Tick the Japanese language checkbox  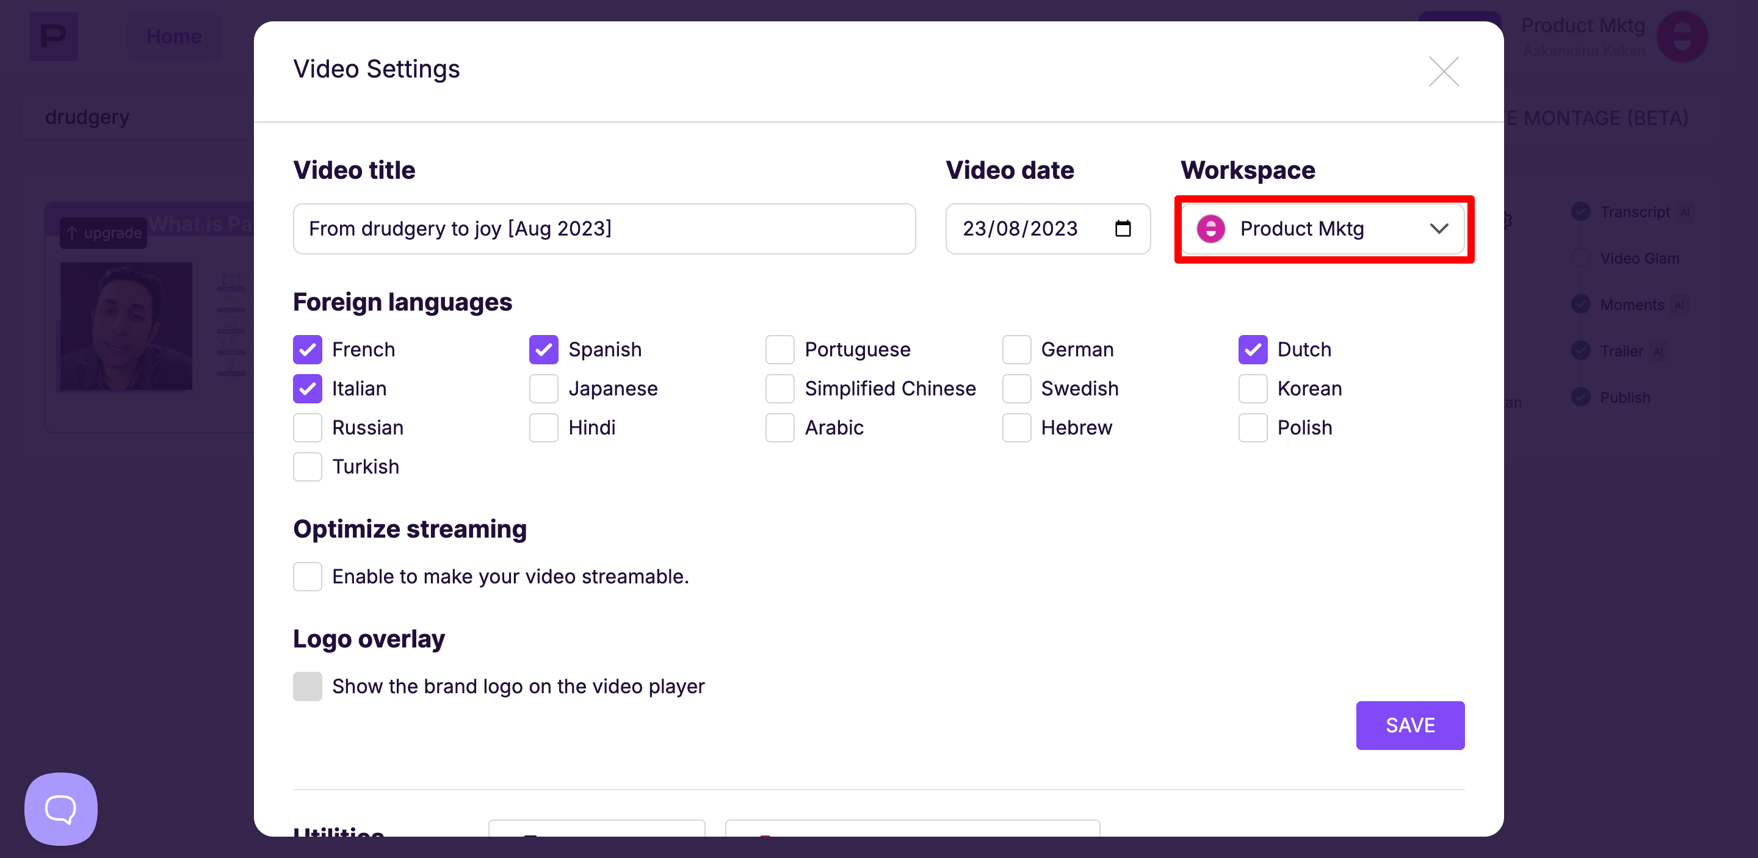pyautogui.click(x=543, y=388)
